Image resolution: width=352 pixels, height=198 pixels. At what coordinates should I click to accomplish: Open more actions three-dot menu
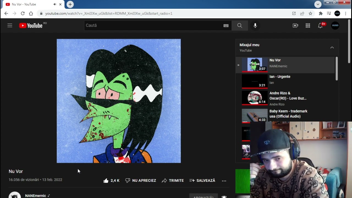point(224,181)
